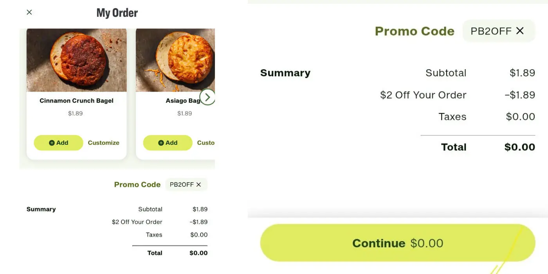Click the $1.89 price under Asiago Bagel
Screen dimensions: 548x274
click(185, 114)
